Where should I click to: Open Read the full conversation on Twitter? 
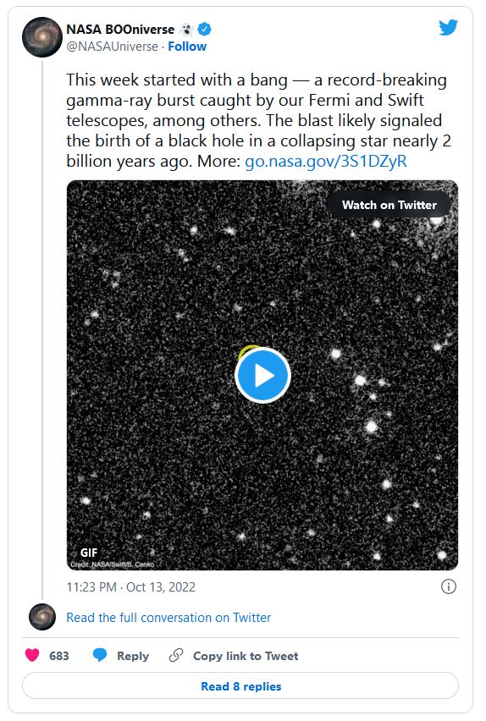(168, 617)
